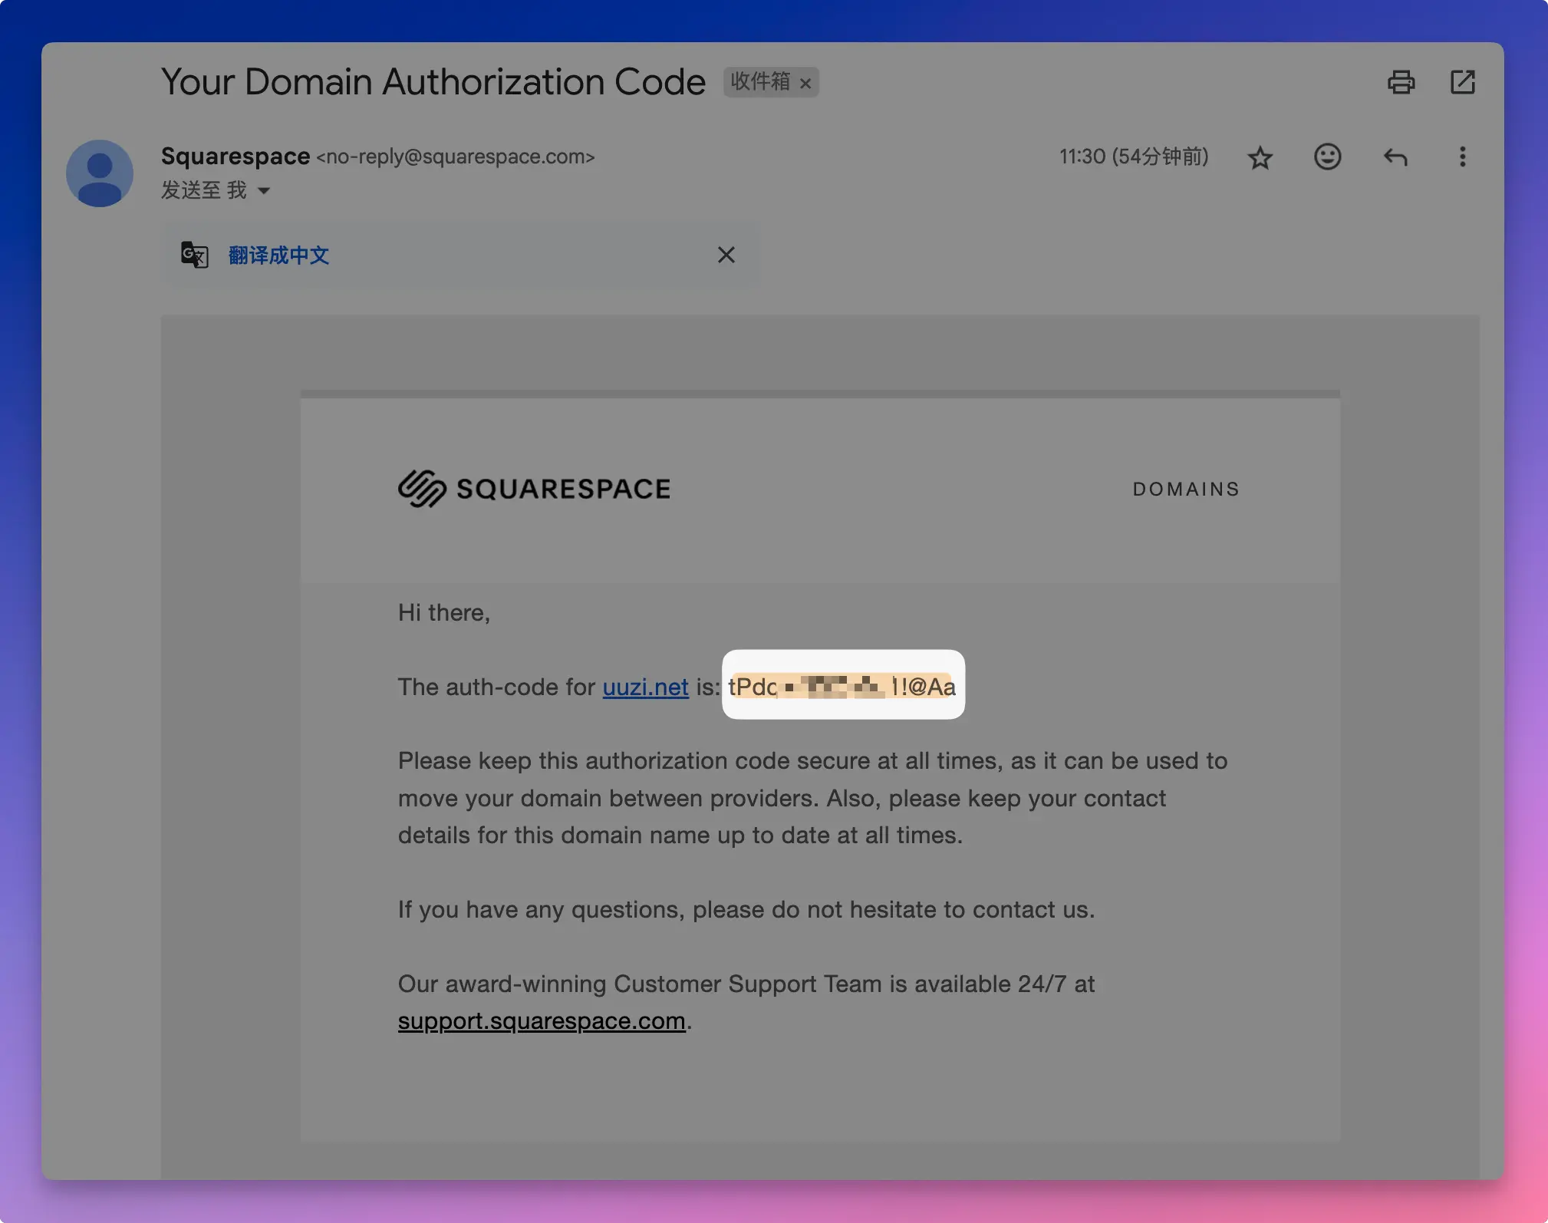Star the Squarespace email

1260,157
